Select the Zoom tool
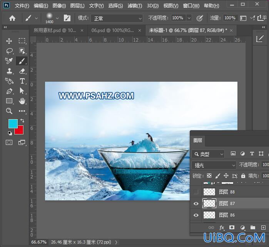 point(9,111)
